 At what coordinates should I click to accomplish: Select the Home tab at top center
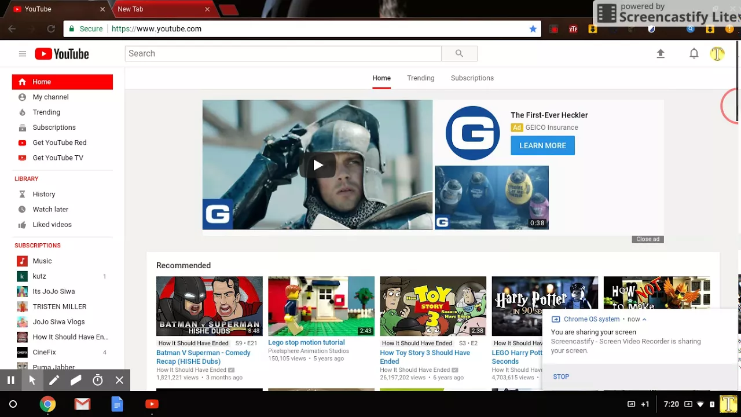tap(381, 78)
